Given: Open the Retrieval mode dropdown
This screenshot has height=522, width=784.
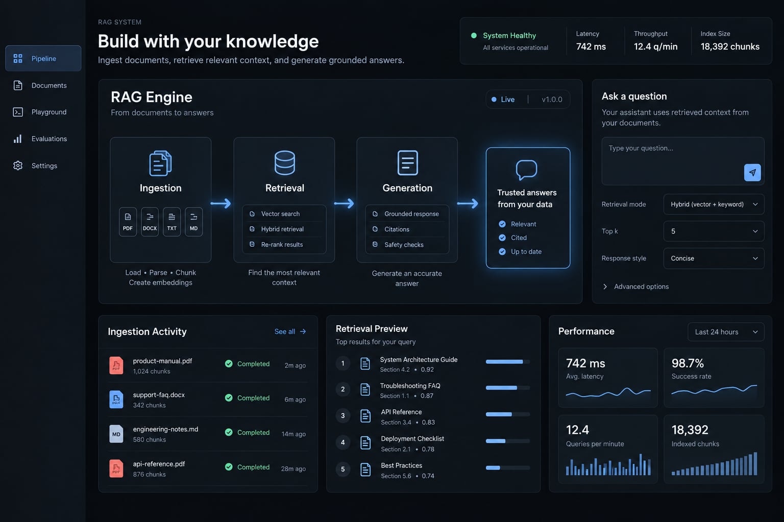Looking at the screenshot, I should 714,204.
